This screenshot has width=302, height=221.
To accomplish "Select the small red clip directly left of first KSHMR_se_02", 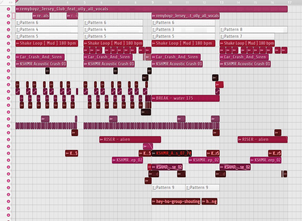I will 150,167.
